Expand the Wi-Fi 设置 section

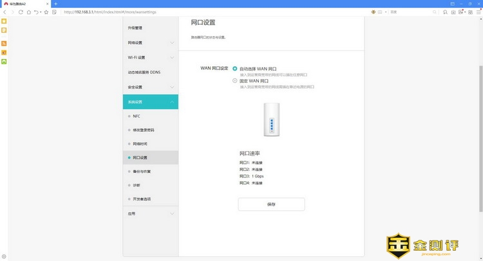tap(150, 57)
